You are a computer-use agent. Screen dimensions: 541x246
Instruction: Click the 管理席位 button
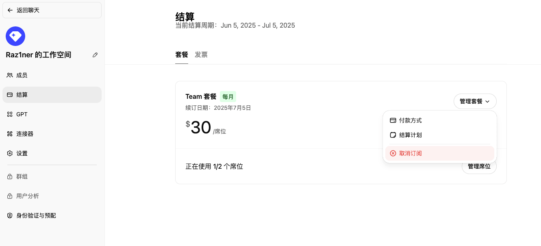point(479,166)
